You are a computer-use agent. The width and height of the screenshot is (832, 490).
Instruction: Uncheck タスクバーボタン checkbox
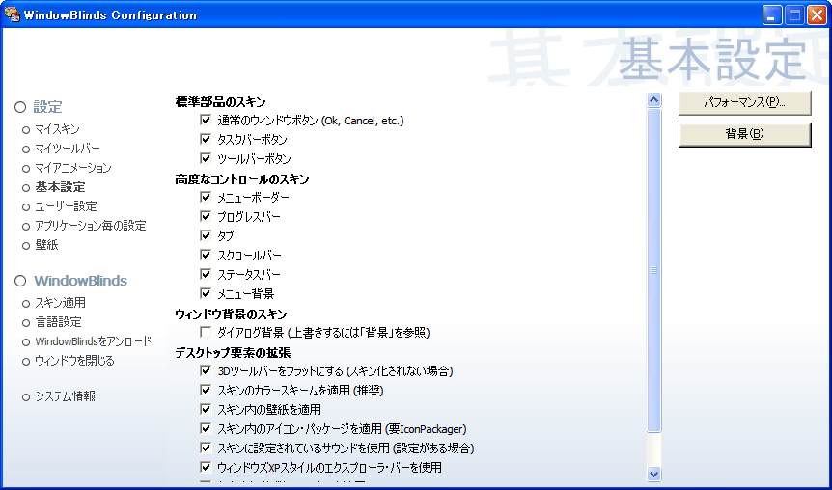(x=206, y=139)
